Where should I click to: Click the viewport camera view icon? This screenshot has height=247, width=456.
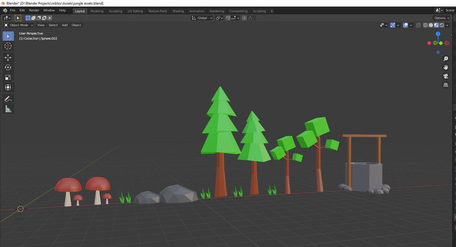445,76
